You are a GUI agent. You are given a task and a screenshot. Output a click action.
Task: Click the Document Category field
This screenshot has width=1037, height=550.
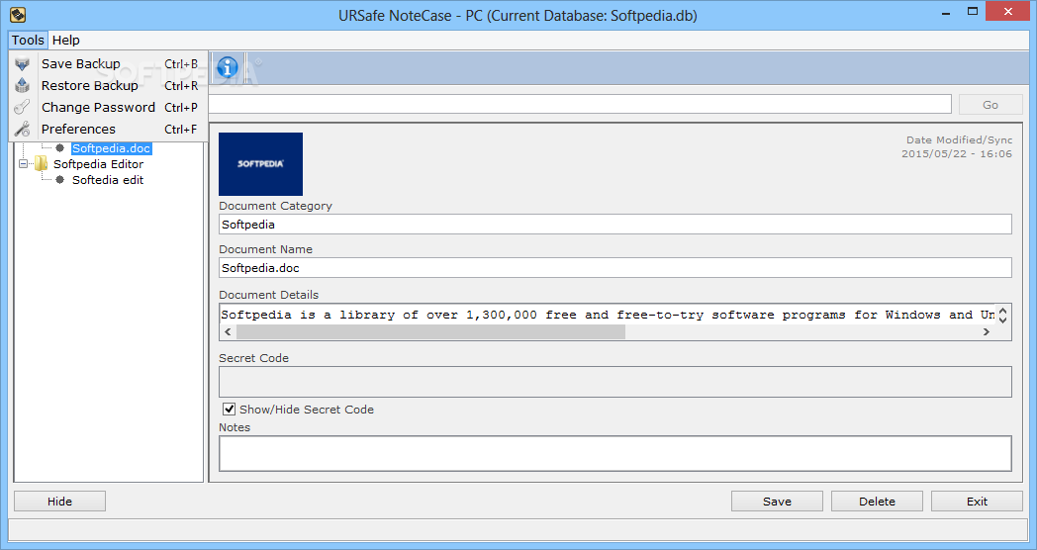point(615,225)
